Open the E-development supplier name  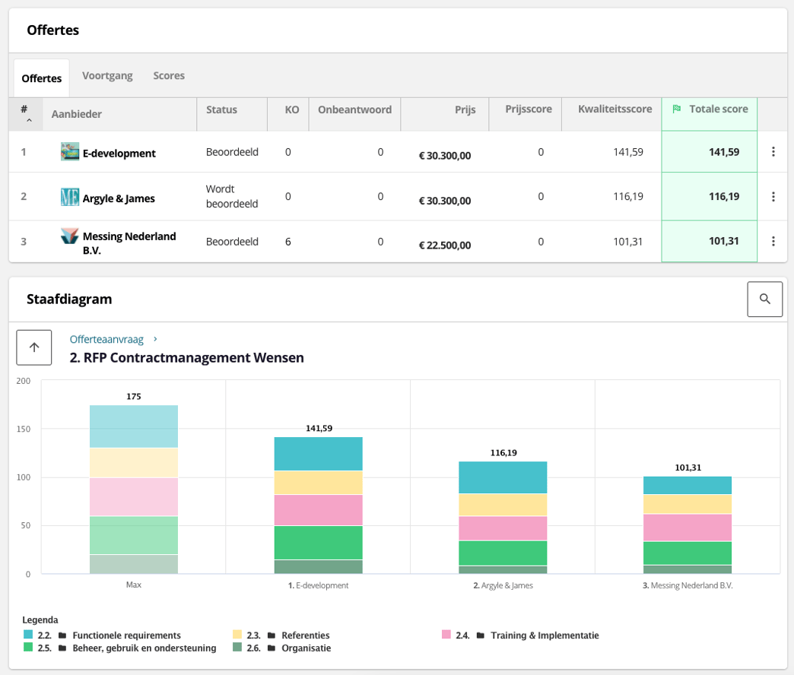[x=119, y=154]
